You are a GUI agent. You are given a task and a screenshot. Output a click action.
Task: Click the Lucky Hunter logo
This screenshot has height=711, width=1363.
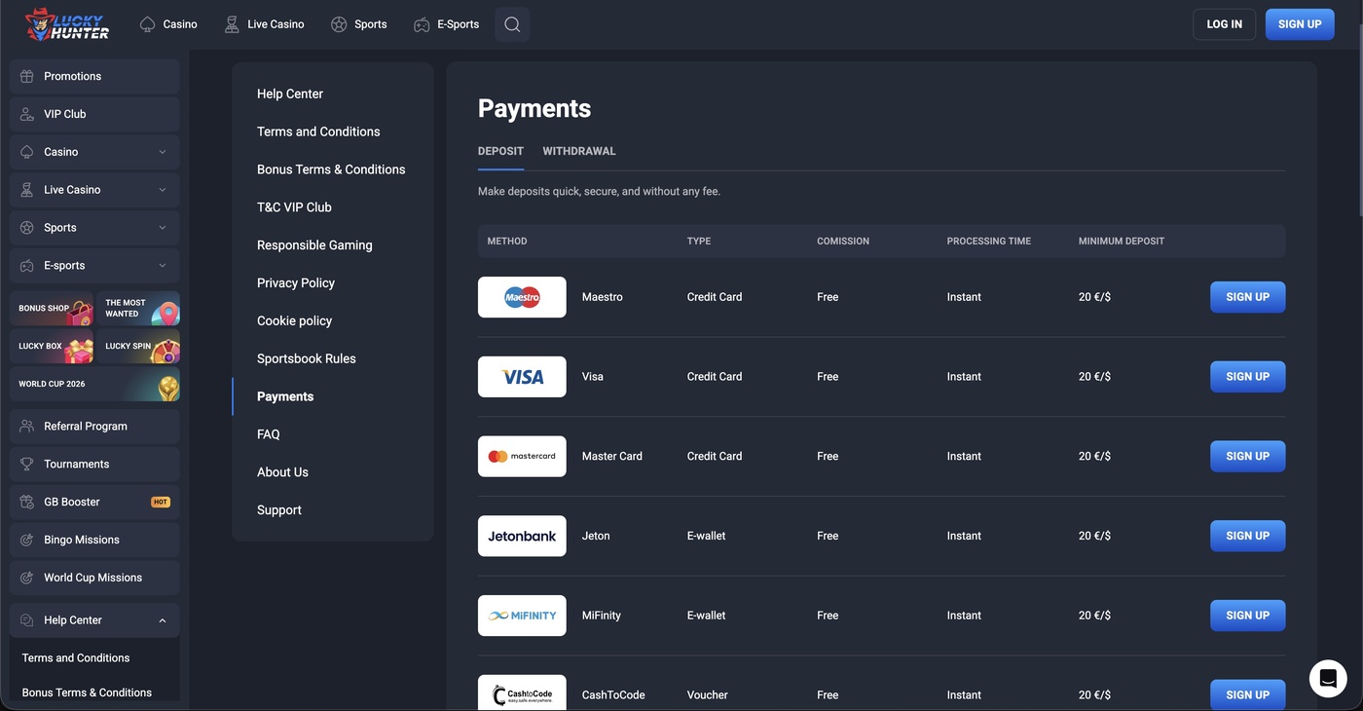pyautogui.click(x=67, y=24)
